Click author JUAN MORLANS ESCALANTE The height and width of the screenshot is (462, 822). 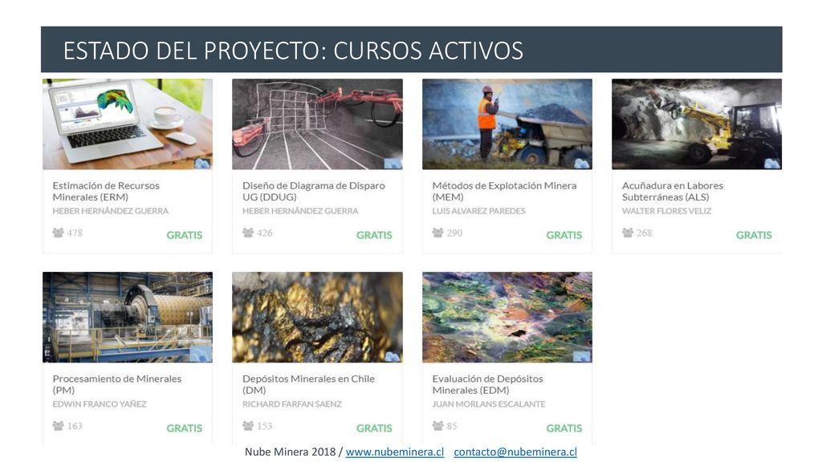(x=489, y=404)
